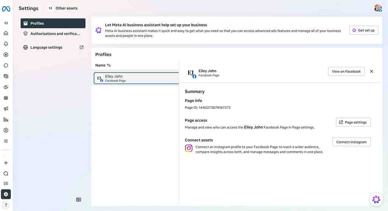Open the Settings gear icon
Screen dimensions: 388x211
coord(6,194)
